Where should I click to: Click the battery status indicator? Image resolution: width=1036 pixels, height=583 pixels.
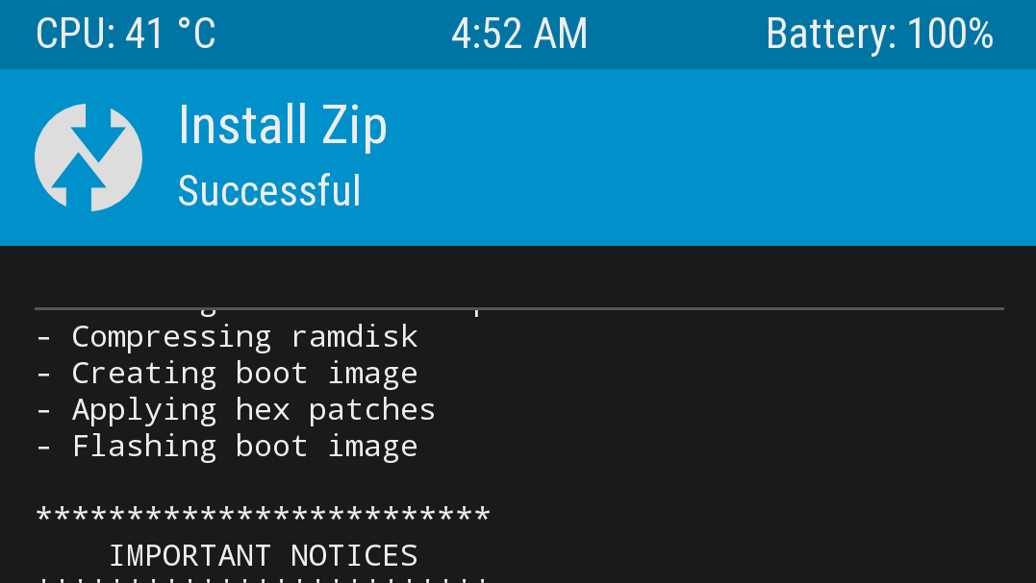coord(879,34)
